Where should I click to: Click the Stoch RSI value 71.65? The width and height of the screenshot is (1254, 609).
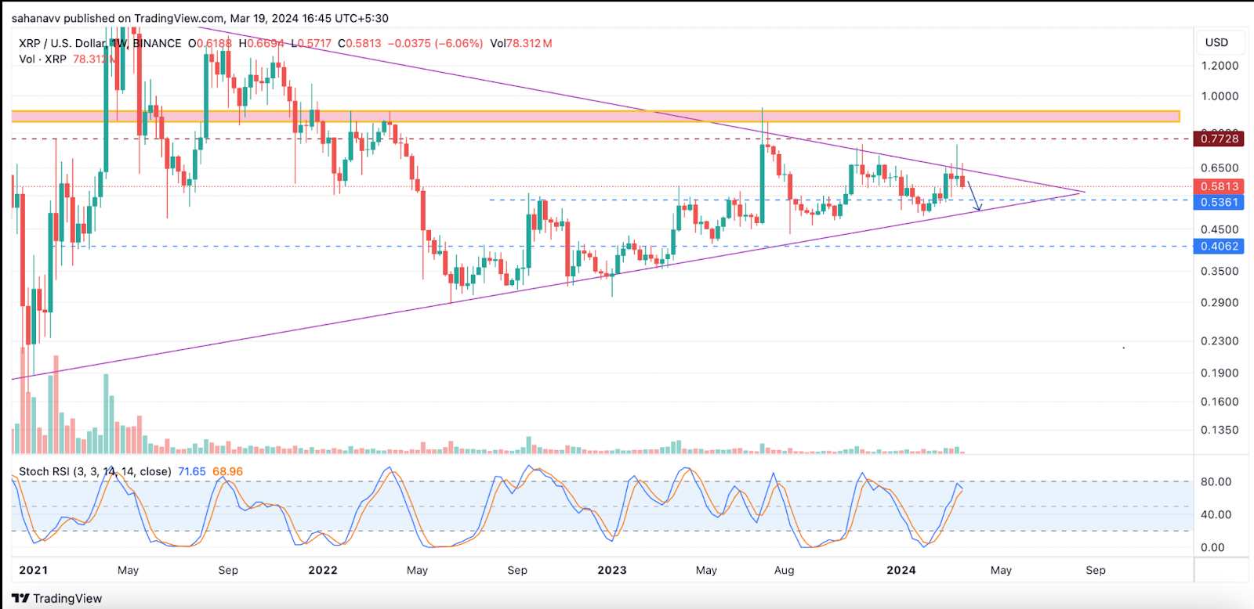pos(192,471)
